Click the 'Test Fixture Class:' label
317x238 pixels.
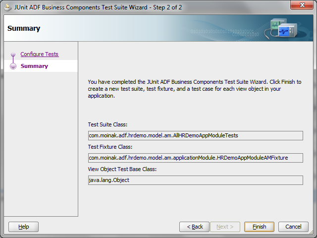pos(110,147)
